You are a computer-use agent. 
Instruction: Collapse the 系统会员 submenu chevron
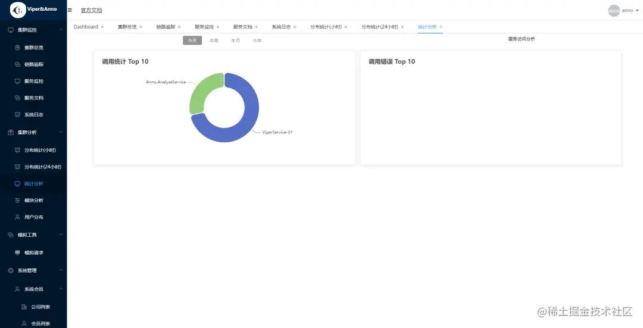point(61,289)
